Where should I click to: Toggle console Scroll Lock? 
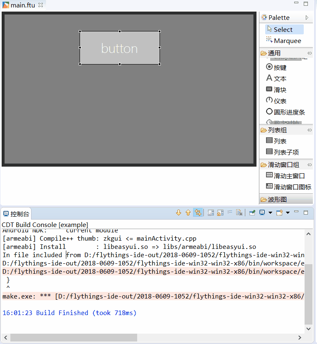coord(220,213)
